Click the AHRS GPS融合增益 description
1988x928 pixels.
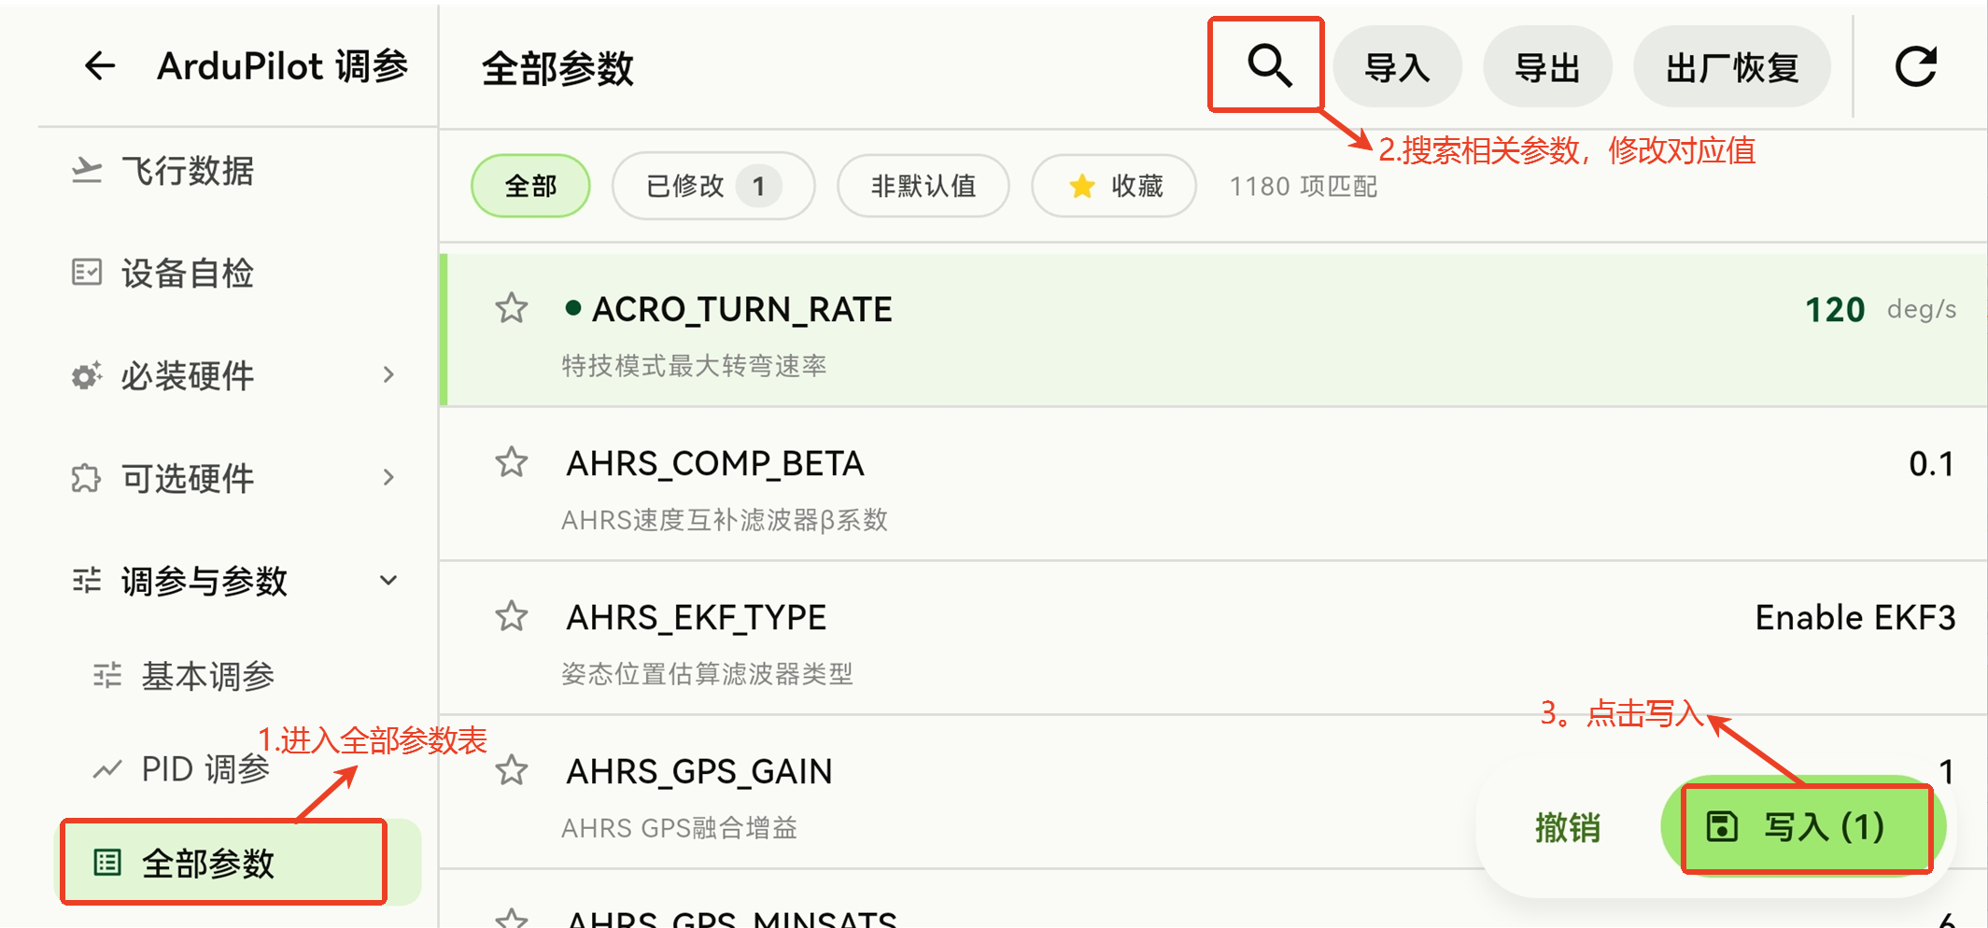pos(679,828)
